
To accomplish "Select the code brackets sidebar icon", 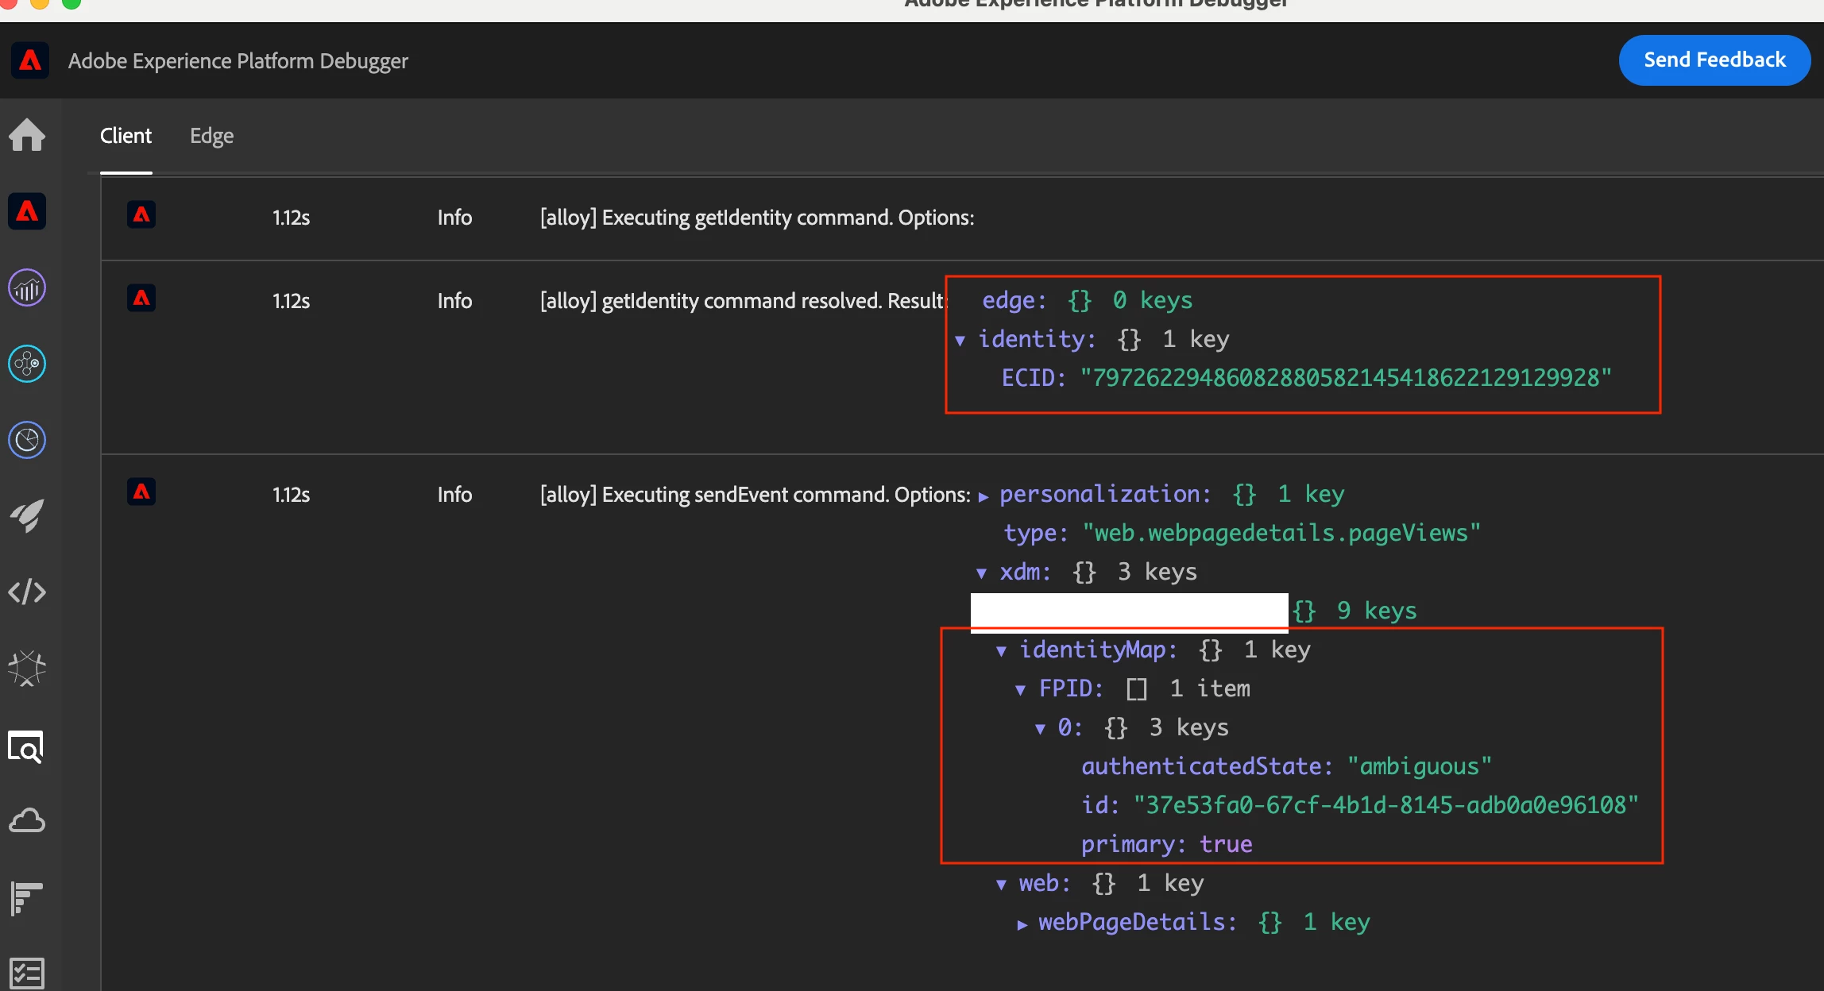I will 27,592.
